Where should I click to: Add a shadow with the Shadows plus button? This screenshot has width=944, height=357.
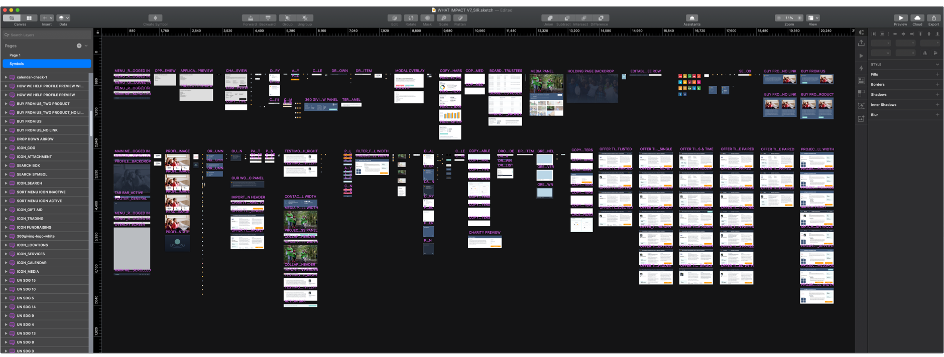[x=937, y=94]
